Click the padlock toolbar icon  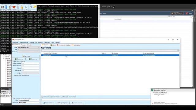click(x=22, y=7)
